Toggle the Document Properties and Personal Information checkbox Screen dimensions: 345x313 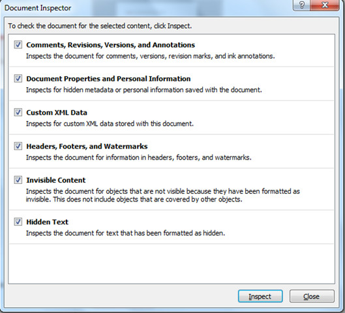click(x=18, y=78)
